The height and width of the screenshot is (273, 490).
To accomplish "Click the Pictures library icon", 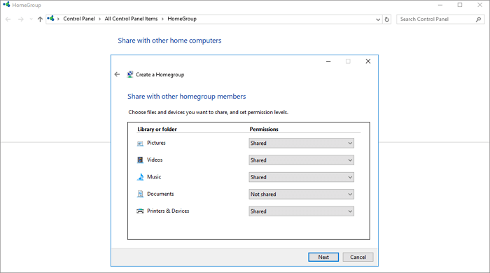I will (x=140, y=143).
